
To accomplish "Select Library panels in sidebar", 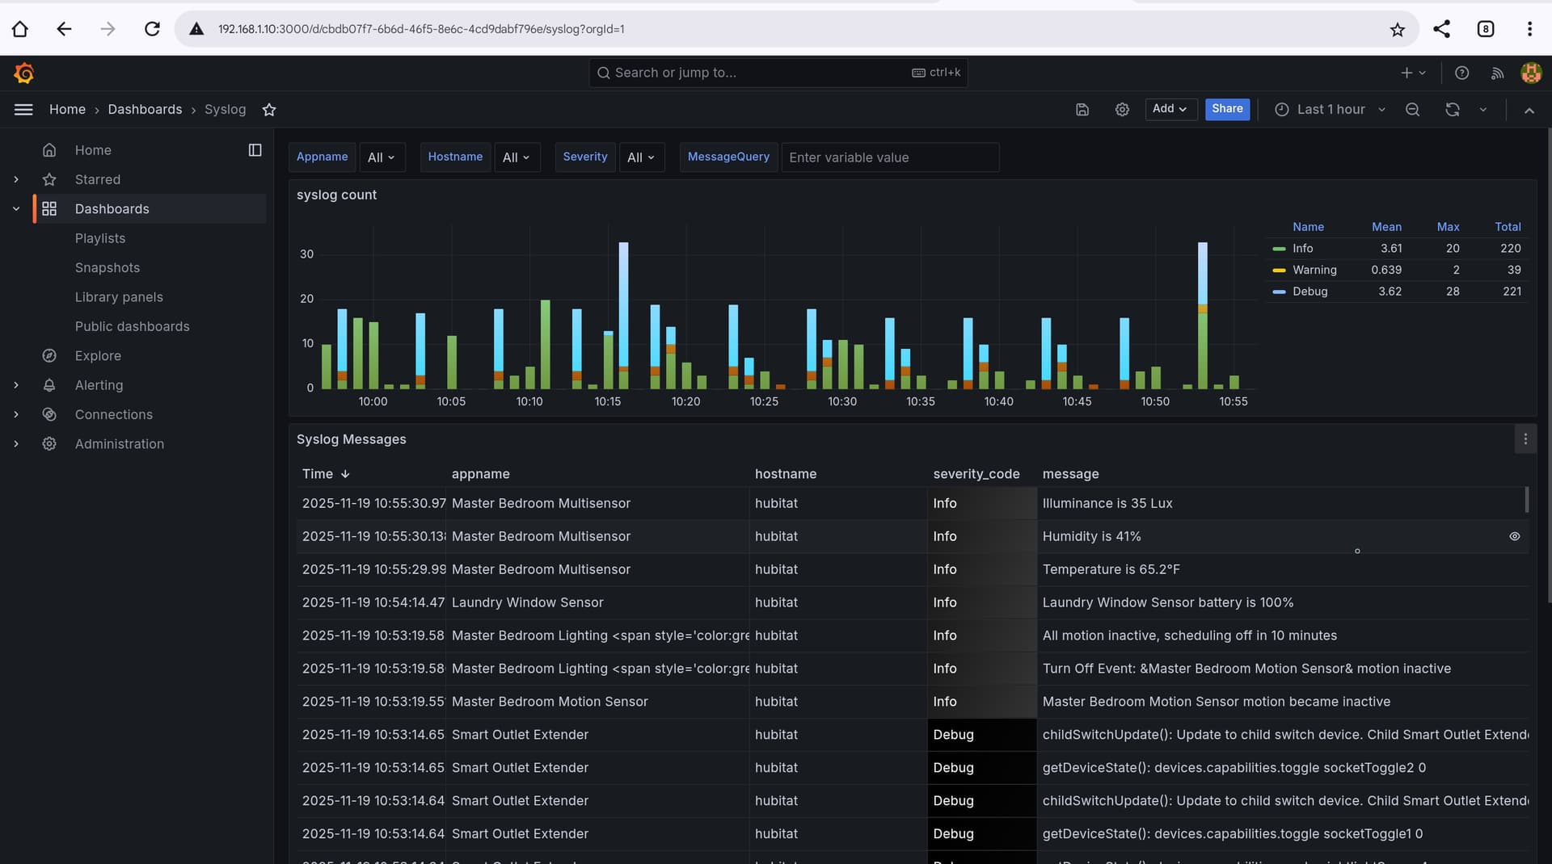I will tap(119, 297).
